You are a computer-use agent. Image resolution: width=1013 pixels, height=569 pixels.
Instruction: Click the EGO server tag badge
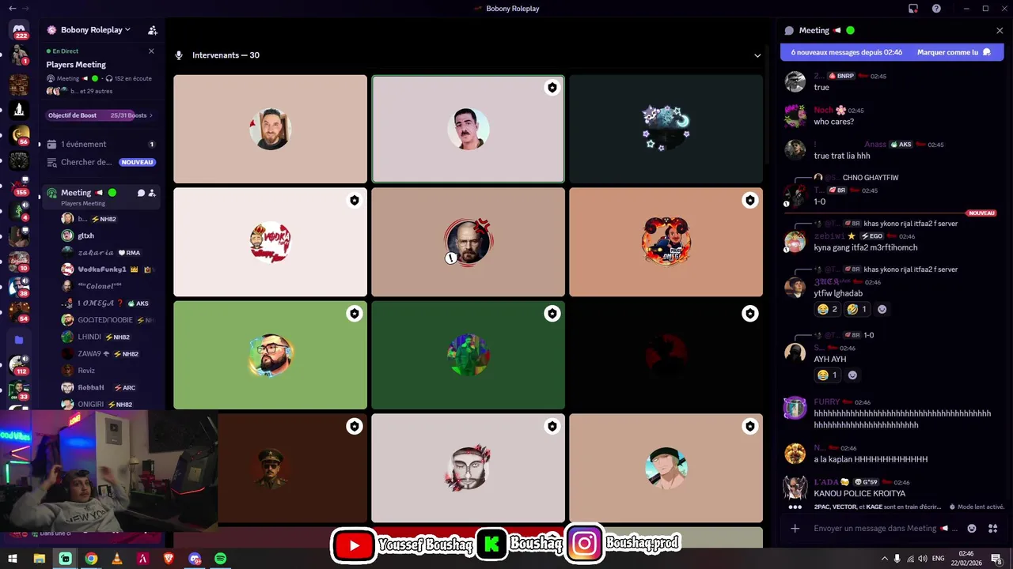tap(871, 236)
